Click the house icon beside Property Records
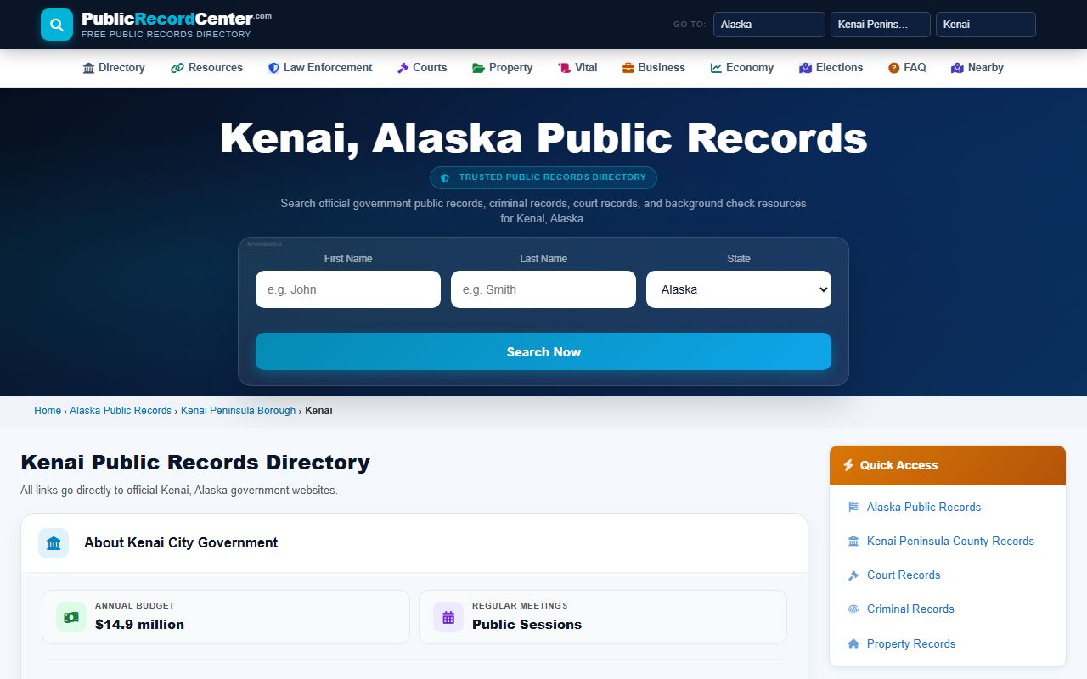The height and width of the screenshot is (679, 1087). click(x=853, y=644)
